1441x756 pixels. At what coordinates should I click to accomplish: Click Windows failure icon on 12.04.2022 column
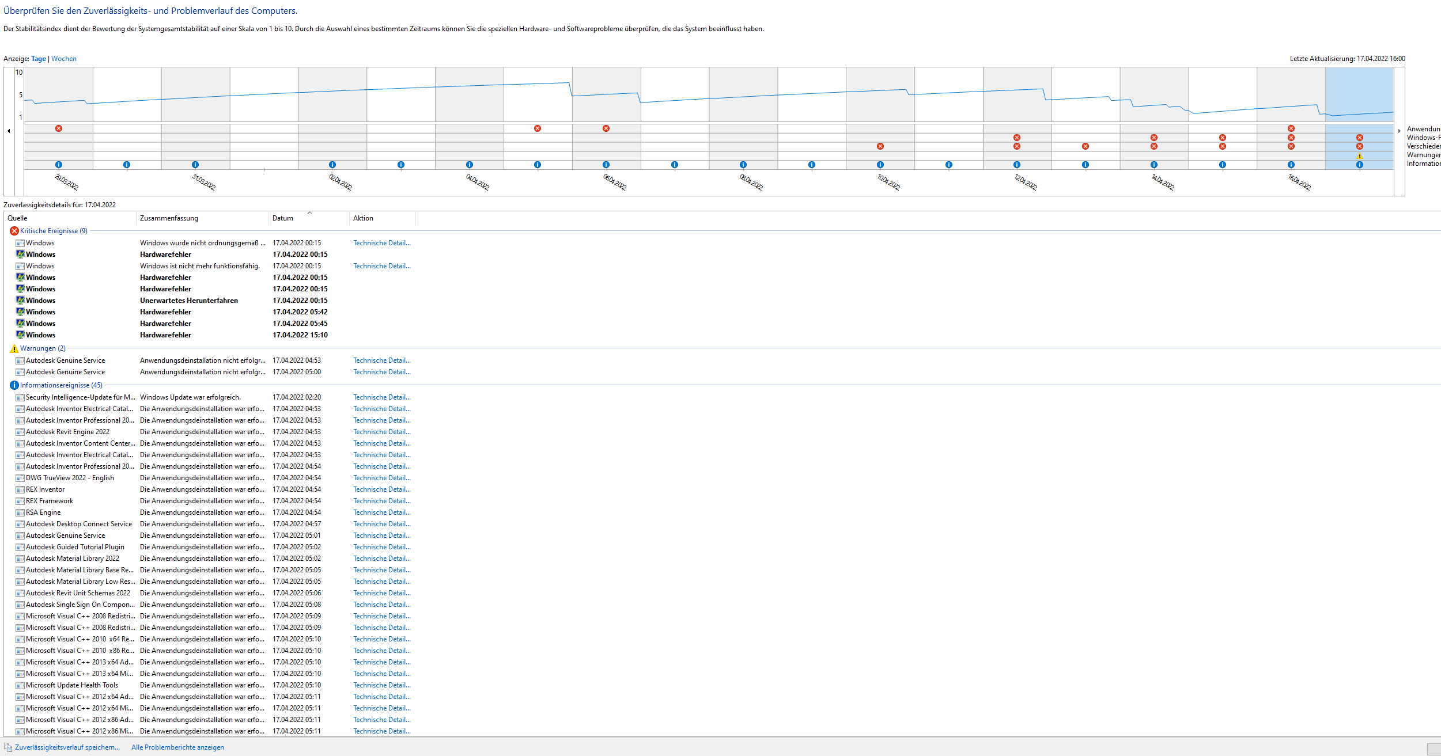pyautogui.click(x=1017, y=138)
